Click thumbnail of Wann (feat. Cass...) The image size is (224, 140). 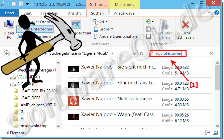[73, 117]
